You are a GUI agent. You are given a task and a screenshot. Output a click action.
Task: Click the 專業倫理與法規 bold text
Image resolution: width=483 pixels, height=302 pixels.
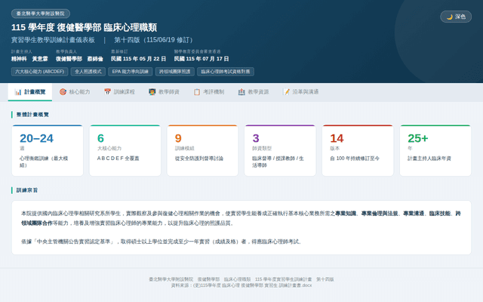[380, 214]
